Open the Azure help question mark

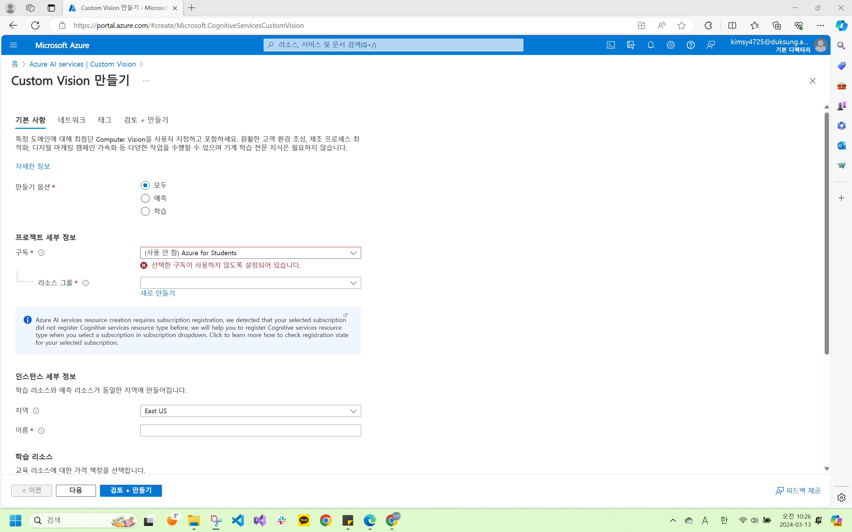(x=691, y=45)
